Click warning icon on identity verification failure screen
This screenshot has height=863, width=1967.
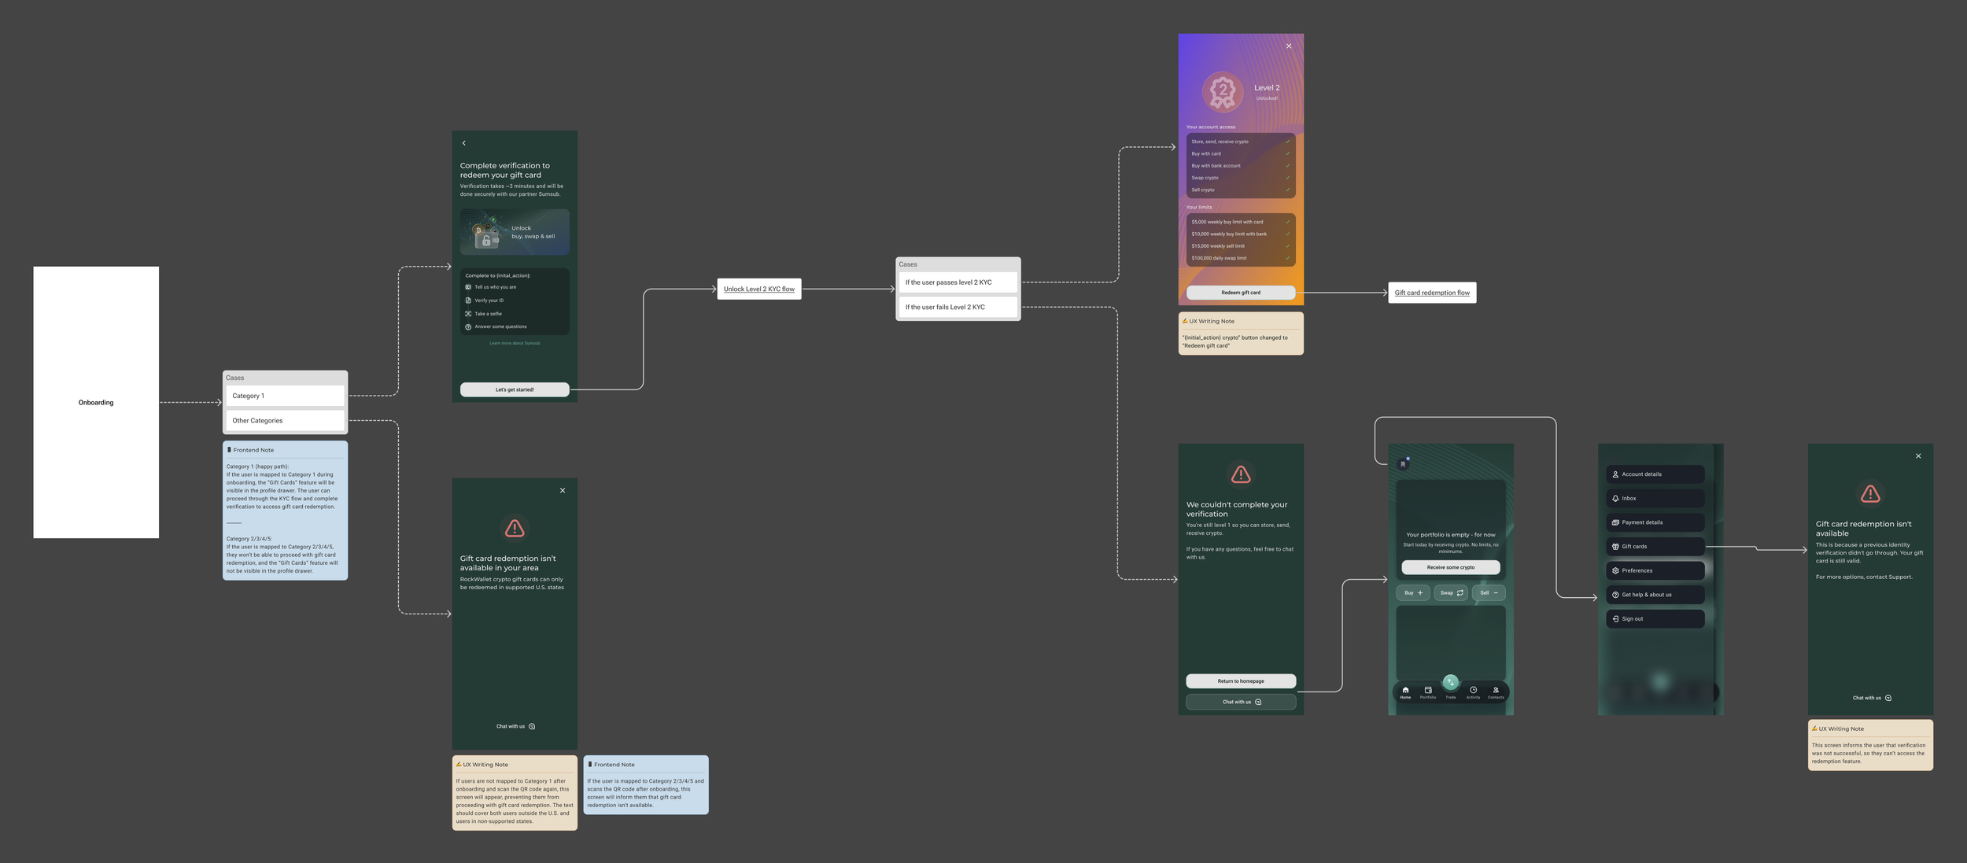[x=1870, y=494]
